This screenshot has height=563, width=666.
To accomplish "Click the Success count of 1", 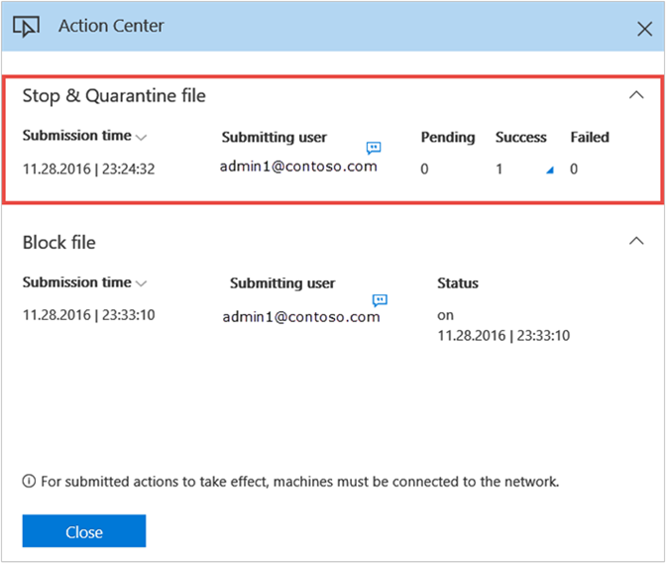I will [499, 169].
